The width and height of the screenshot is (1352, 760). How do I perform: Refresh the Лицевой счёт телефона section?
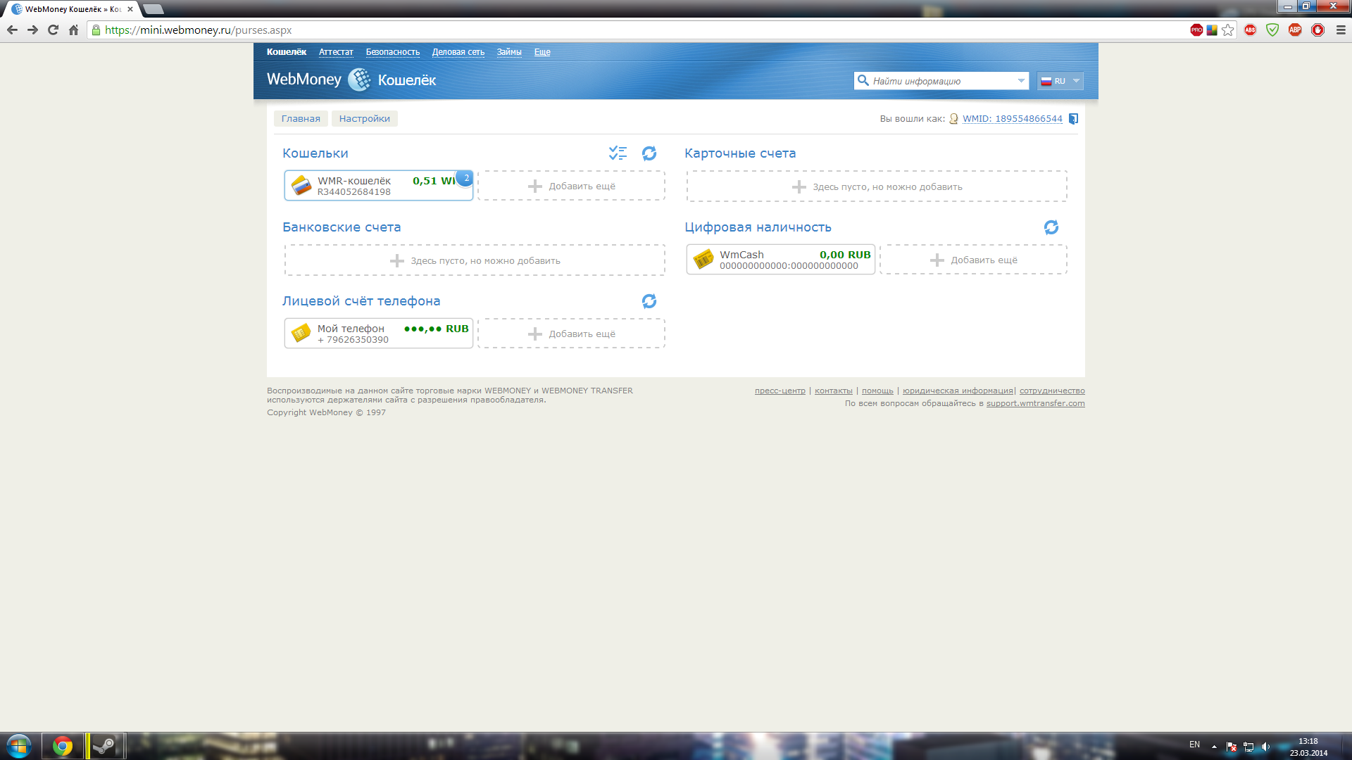(x=649, y=301)
